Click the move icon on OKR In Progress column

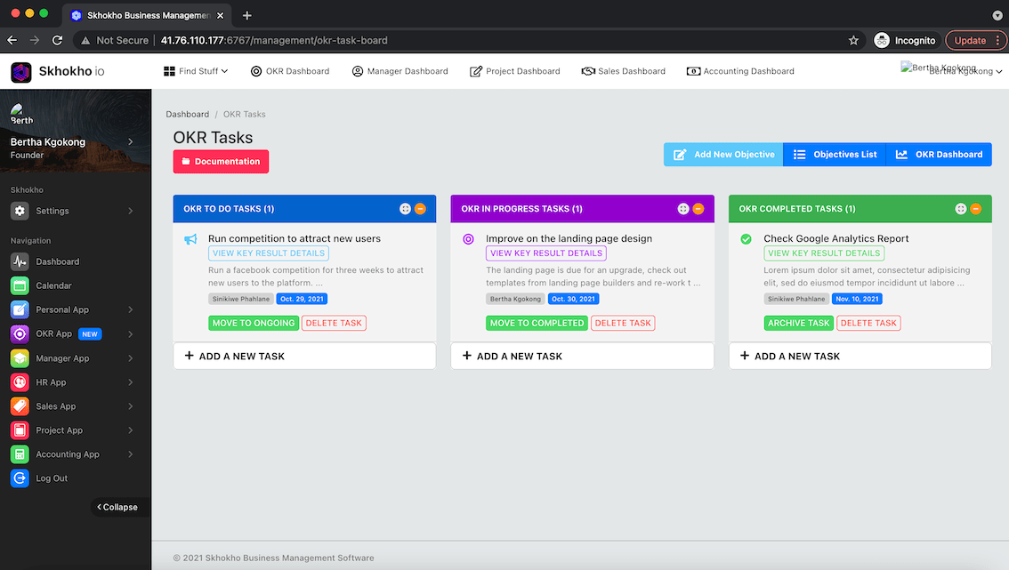coord(682,208)
